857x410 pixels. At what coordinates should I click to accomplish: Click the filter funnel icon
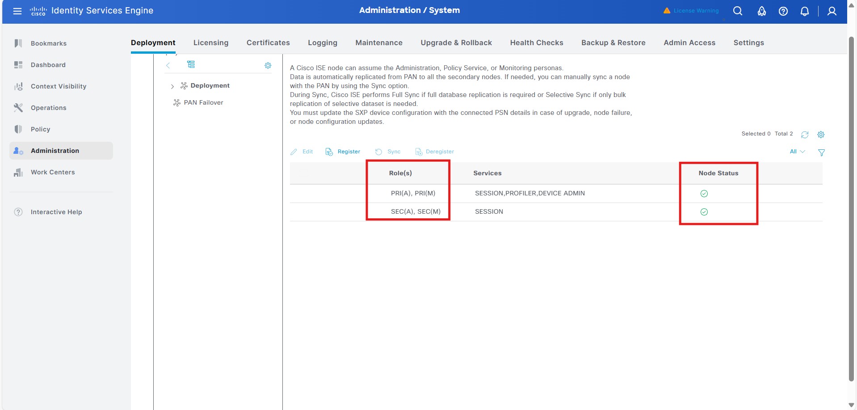pyautogui.click(x=821, y=152)
